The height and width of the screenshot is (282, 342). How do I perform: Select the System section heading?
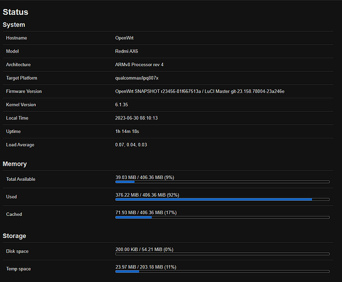[x=14, y=24]
